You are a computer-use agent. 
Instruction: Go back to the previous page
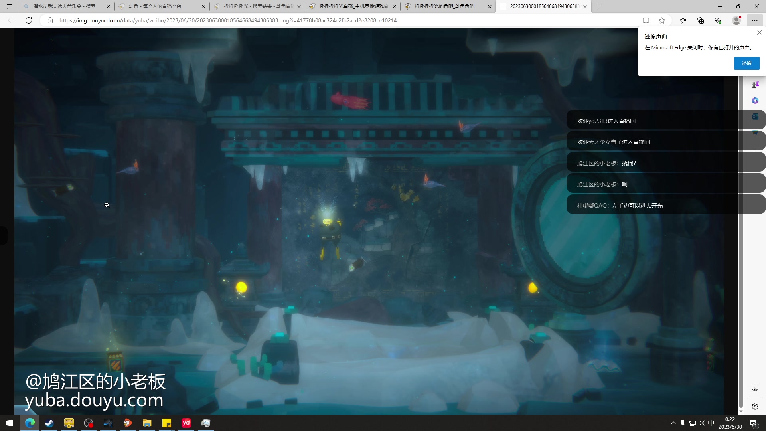[11, 20]
